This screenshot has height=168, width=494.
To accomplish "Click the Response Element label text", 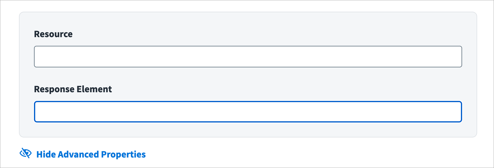I will (x=73, y=89).
